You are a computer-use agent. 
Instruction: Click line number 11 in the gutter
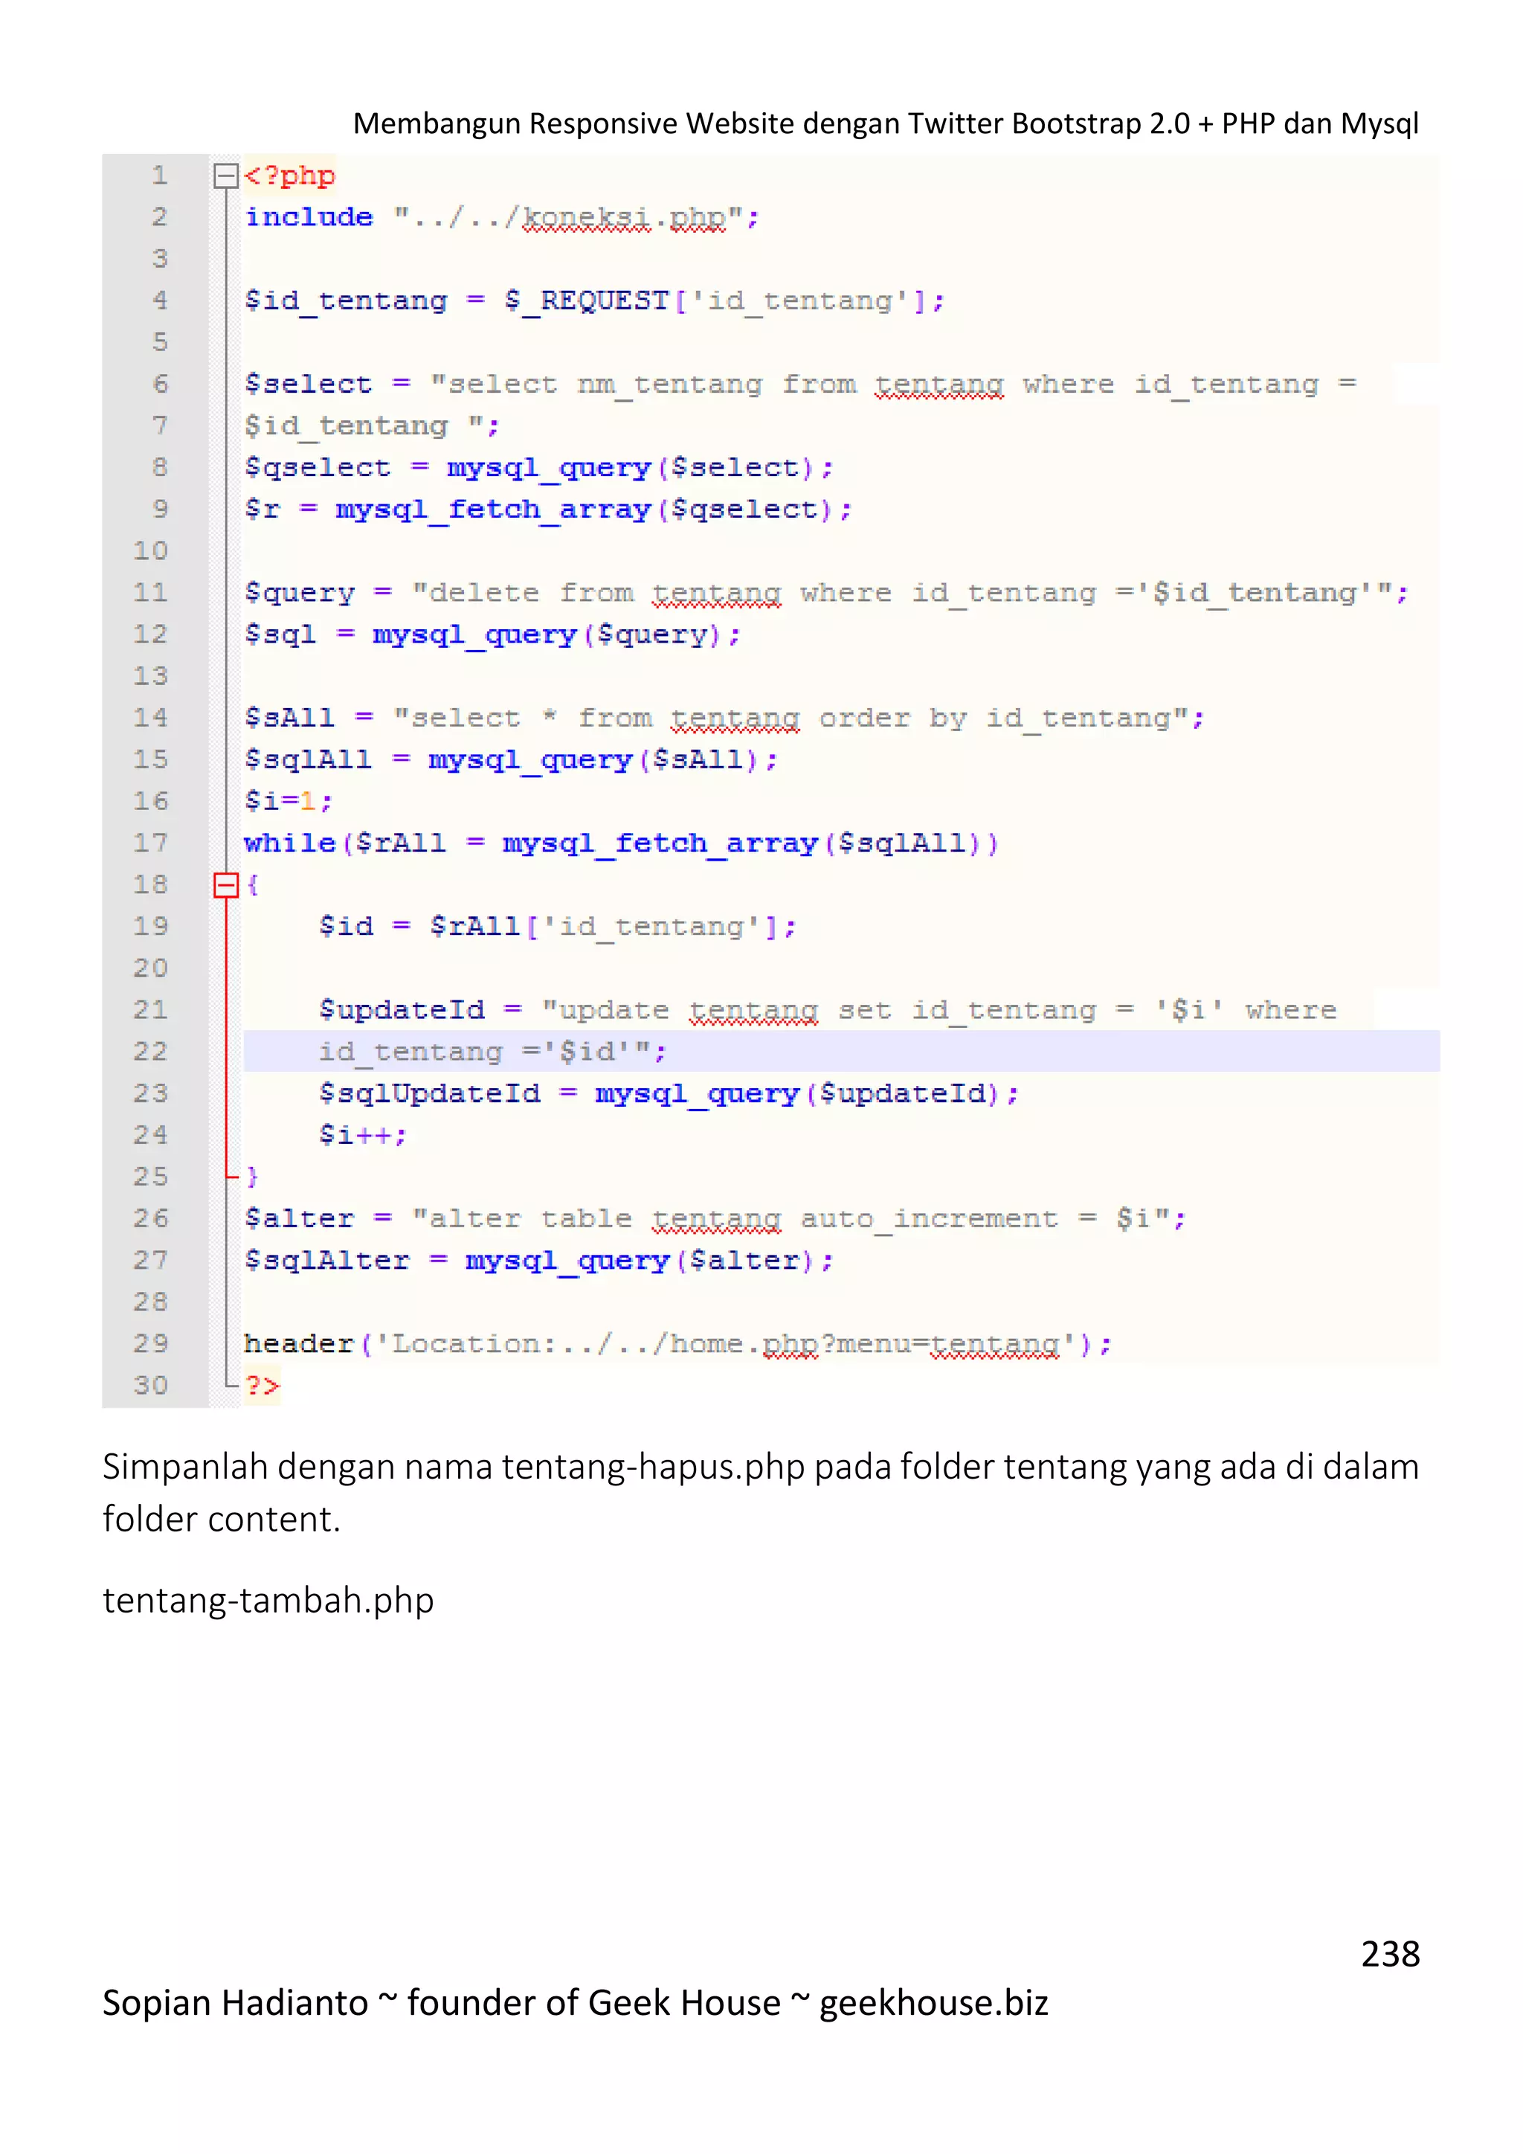[x=150, y=593]
